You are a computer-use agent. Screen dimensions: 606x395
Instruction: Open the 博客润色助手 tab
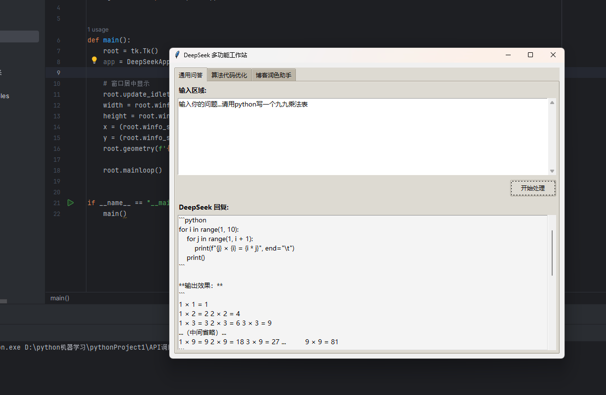point(274,75)
